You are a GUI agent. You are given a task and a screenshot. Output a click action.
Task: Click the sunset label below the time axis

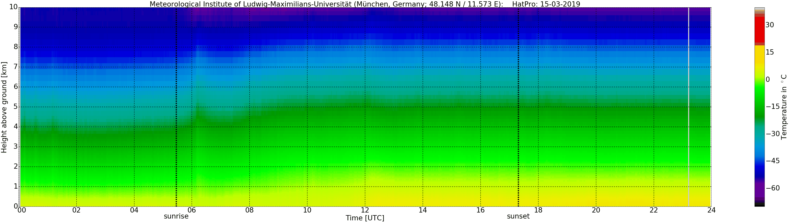point(518,216)
